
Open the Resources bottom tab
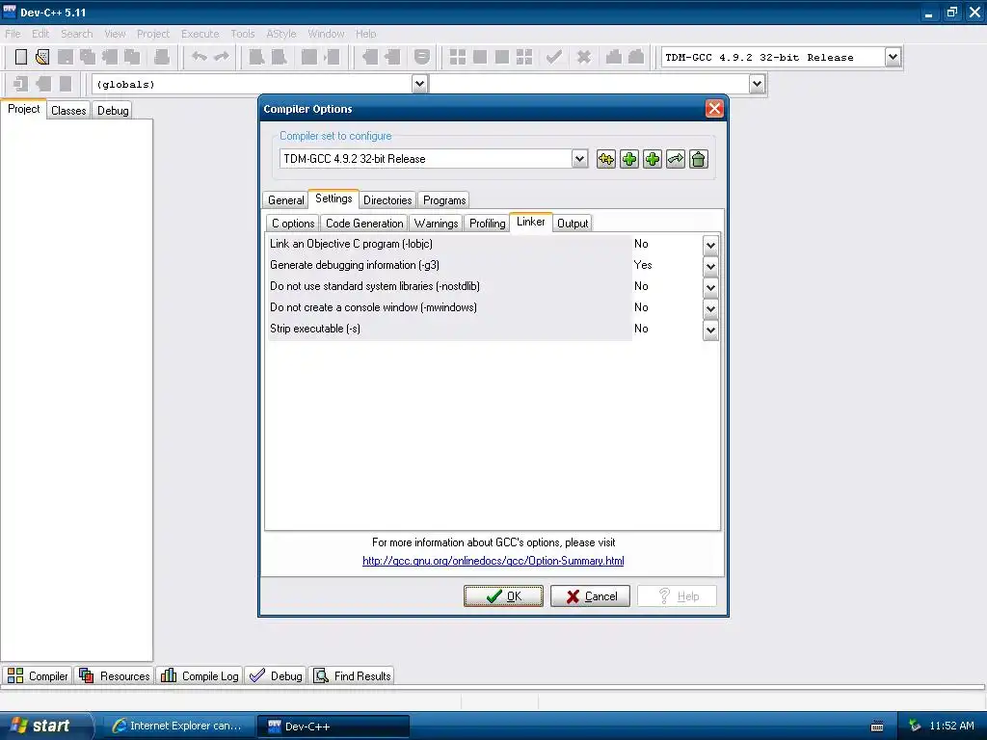114,675
